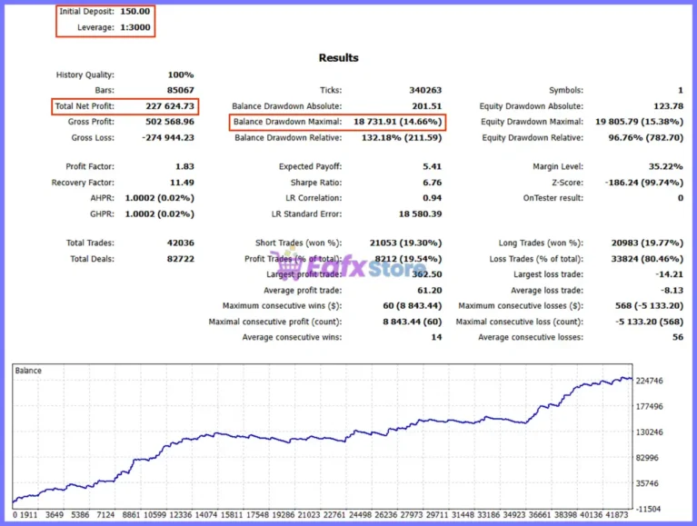Screen dimensions: 697x526
Task: Click the Z-Score value -186.24 (99.74%)
Action: point(644,183)
